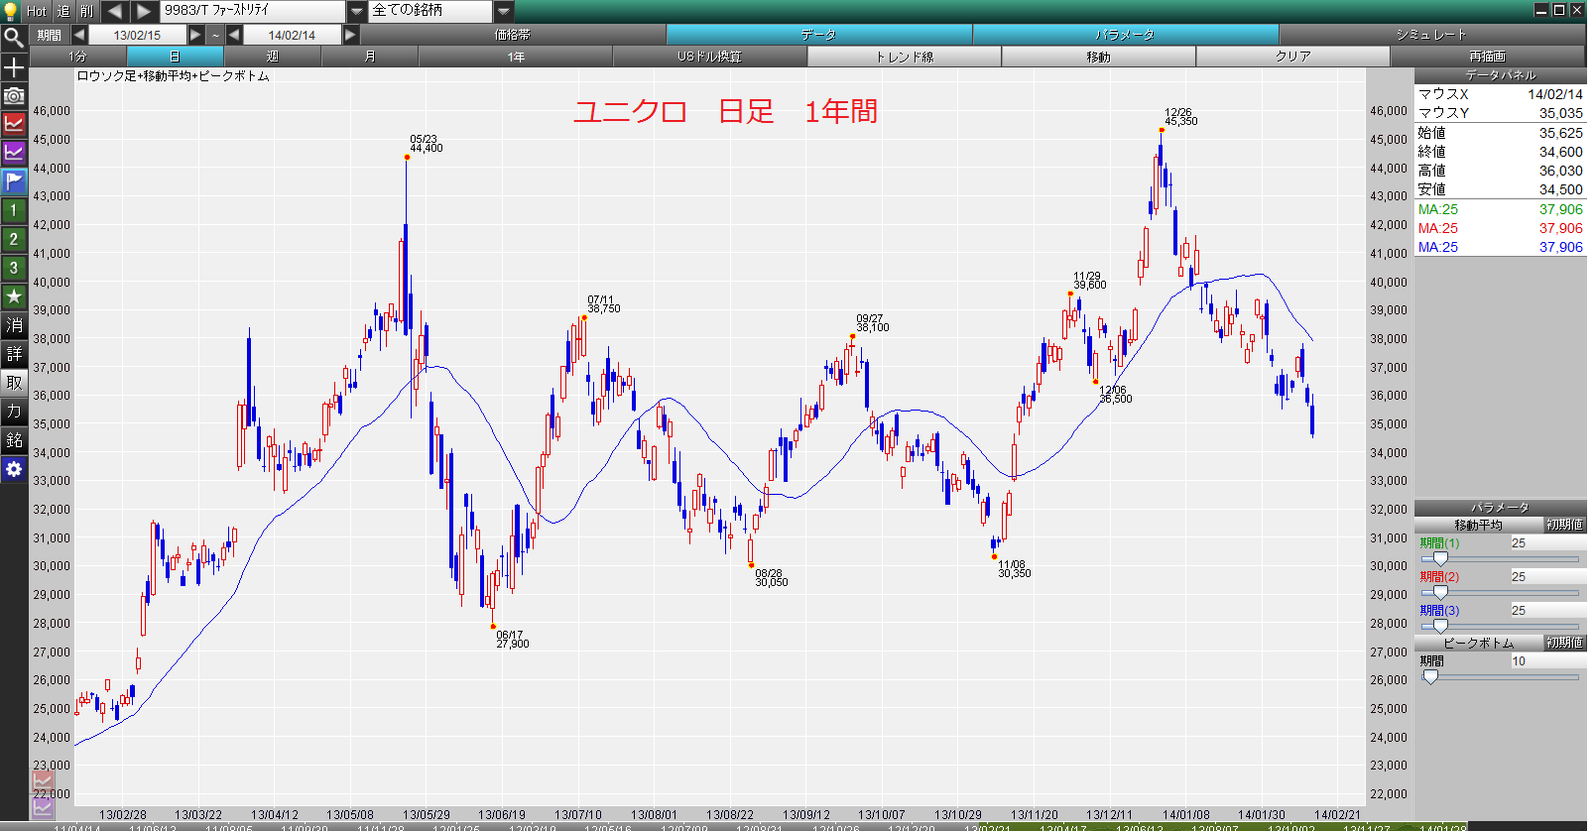
Task: Select the 1分 timeframe
Action: [78, 57]
